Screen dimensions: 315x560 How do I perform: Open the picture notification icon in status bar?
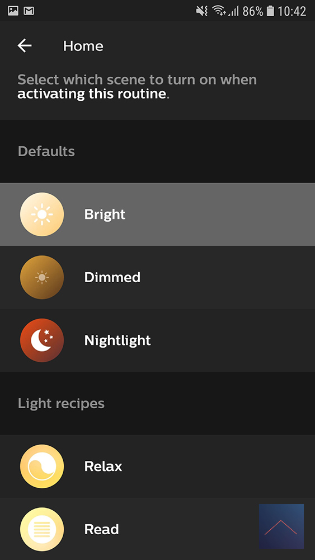click(13, 11)
